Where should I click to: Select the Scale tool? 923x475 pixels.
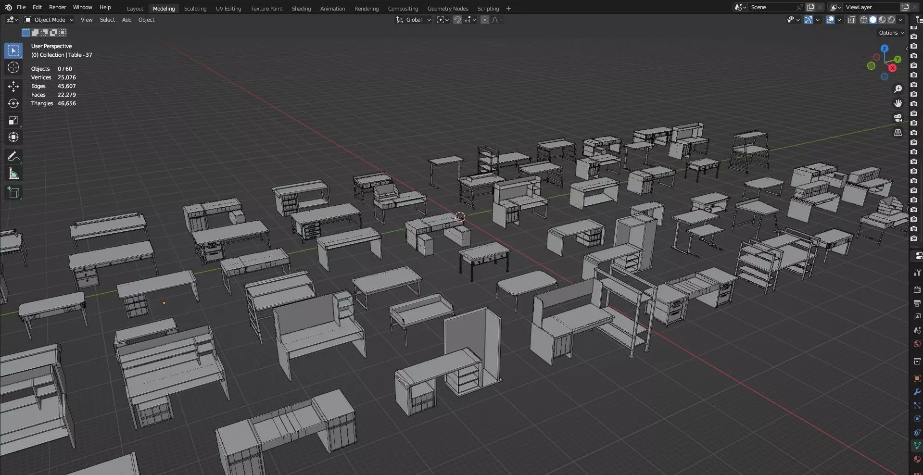(x=13, y=120)
